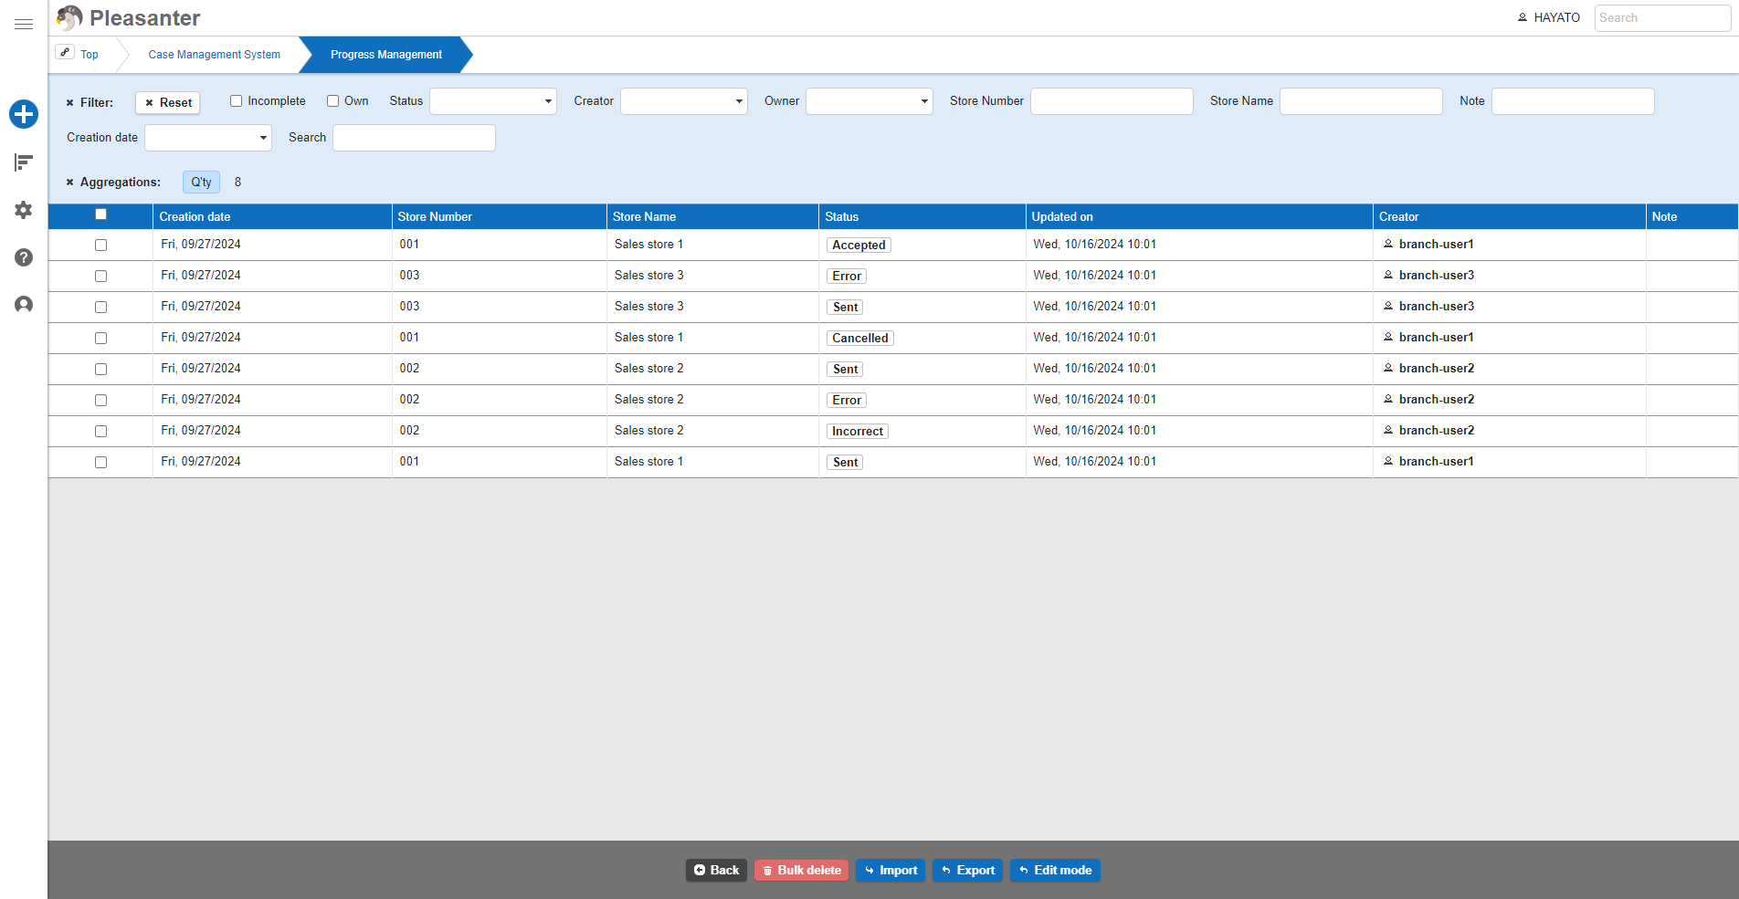Open the hamburger navigation menu
1739x899 pixels.
click(24, 25)
